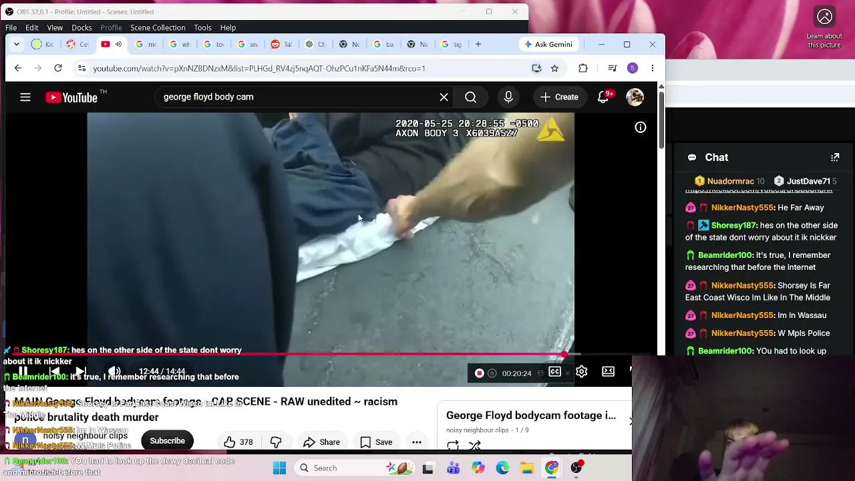The image size is (855, 481).
Task: Open Windows Start menu
Action: pos(279,468)
